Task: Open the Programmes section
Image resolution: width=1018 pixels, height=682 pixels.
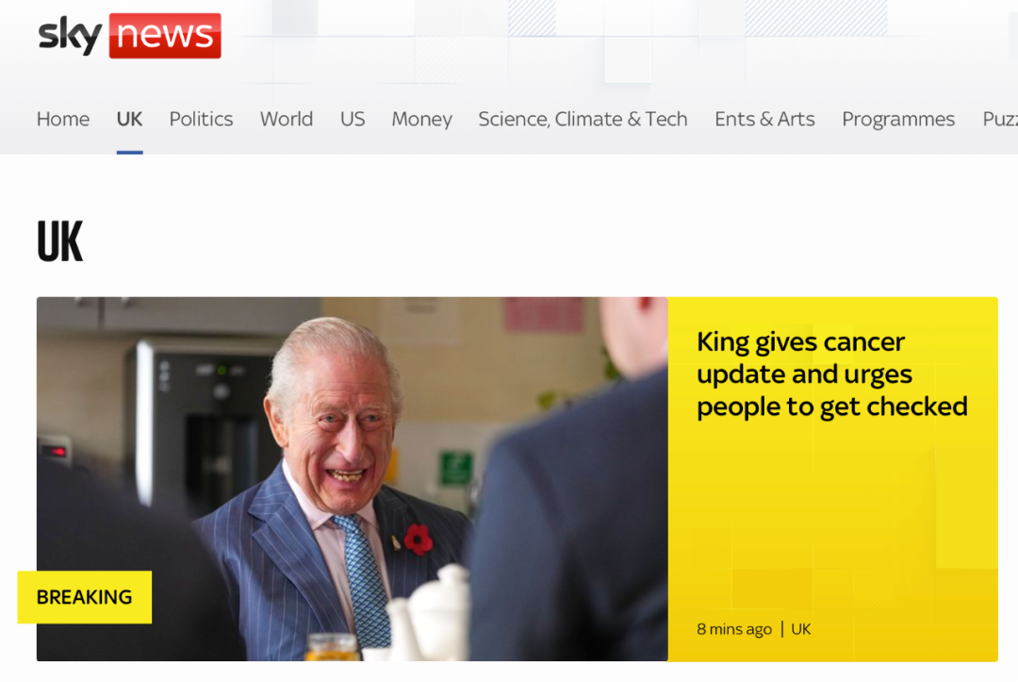Action: tap(898, 119)
